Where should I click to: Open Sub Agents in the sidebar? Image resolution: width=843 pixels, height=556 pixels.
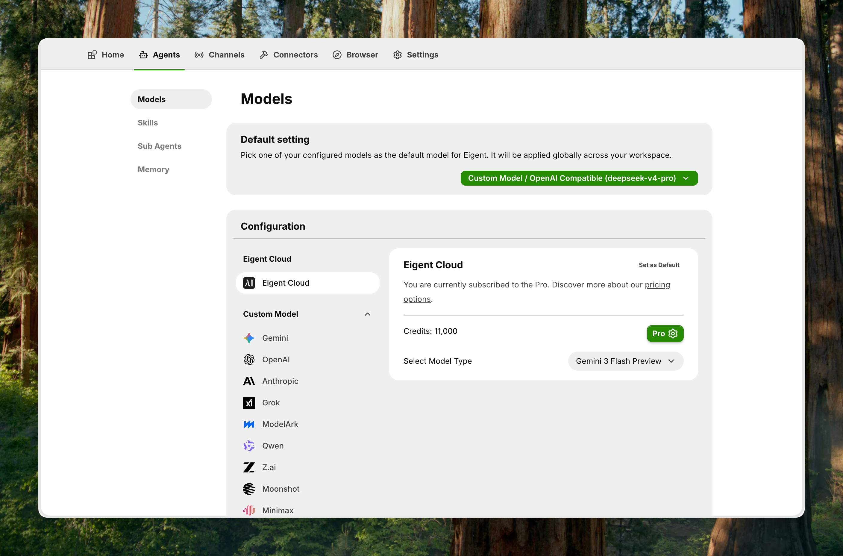point(171,146)
